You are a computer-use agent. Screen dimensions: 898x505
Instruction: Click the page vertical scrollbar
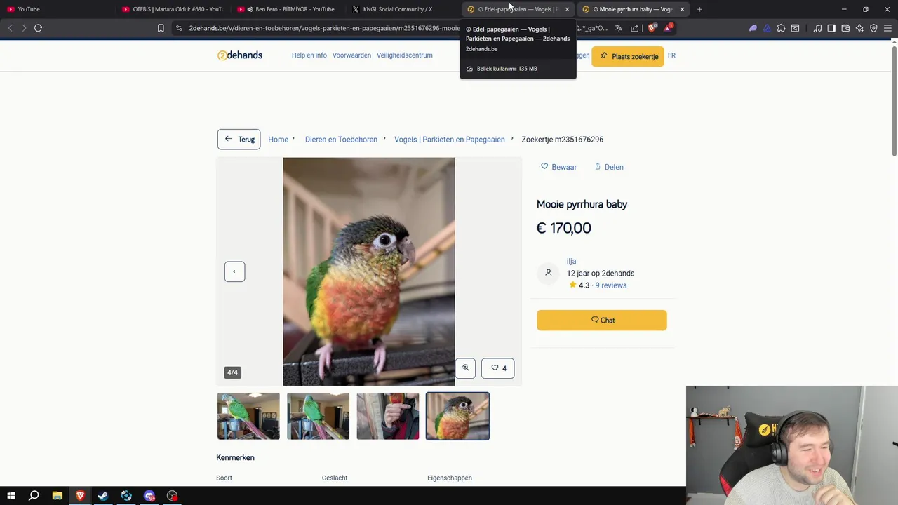894,98
